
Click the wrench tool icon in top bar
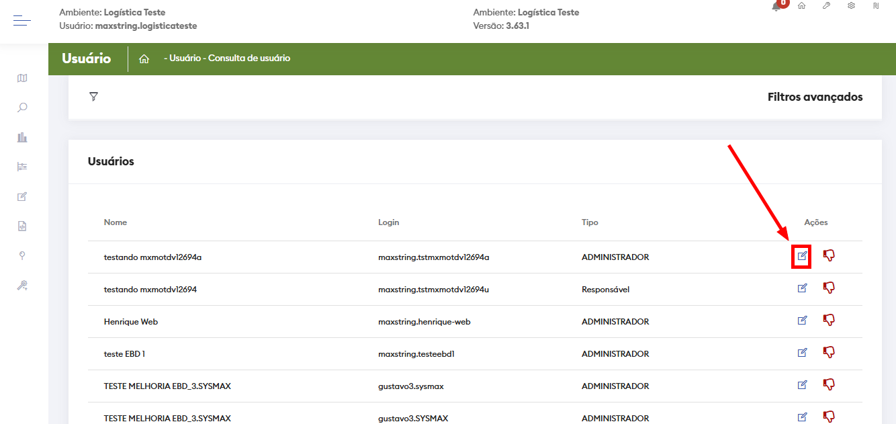[x=826, y=5]
